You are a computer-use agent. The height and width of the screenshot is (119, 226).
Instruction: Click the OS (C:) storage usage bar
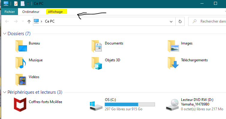tap(130, 104)
